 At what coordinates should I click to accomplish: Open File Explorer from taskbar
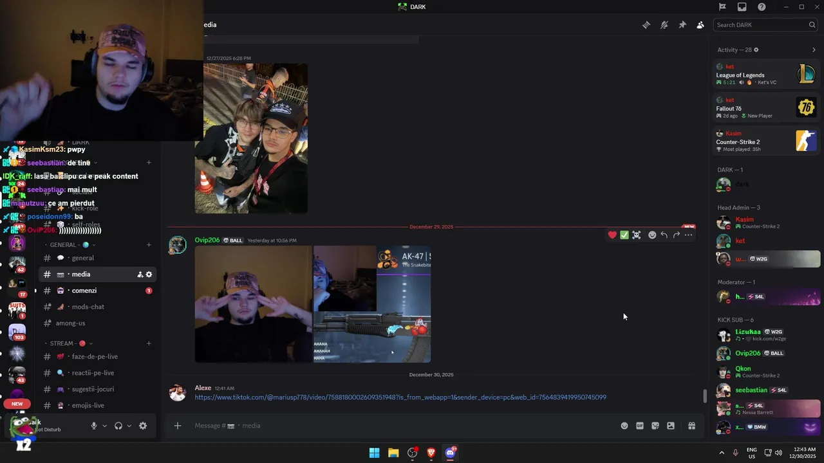[x=393, y=453]
